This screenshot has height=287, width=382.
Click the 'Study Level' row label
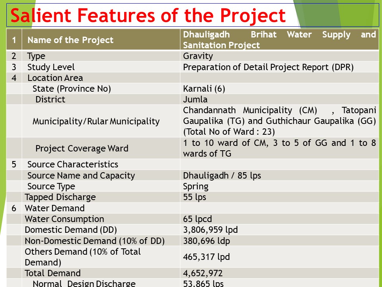[x=51, y=67]
